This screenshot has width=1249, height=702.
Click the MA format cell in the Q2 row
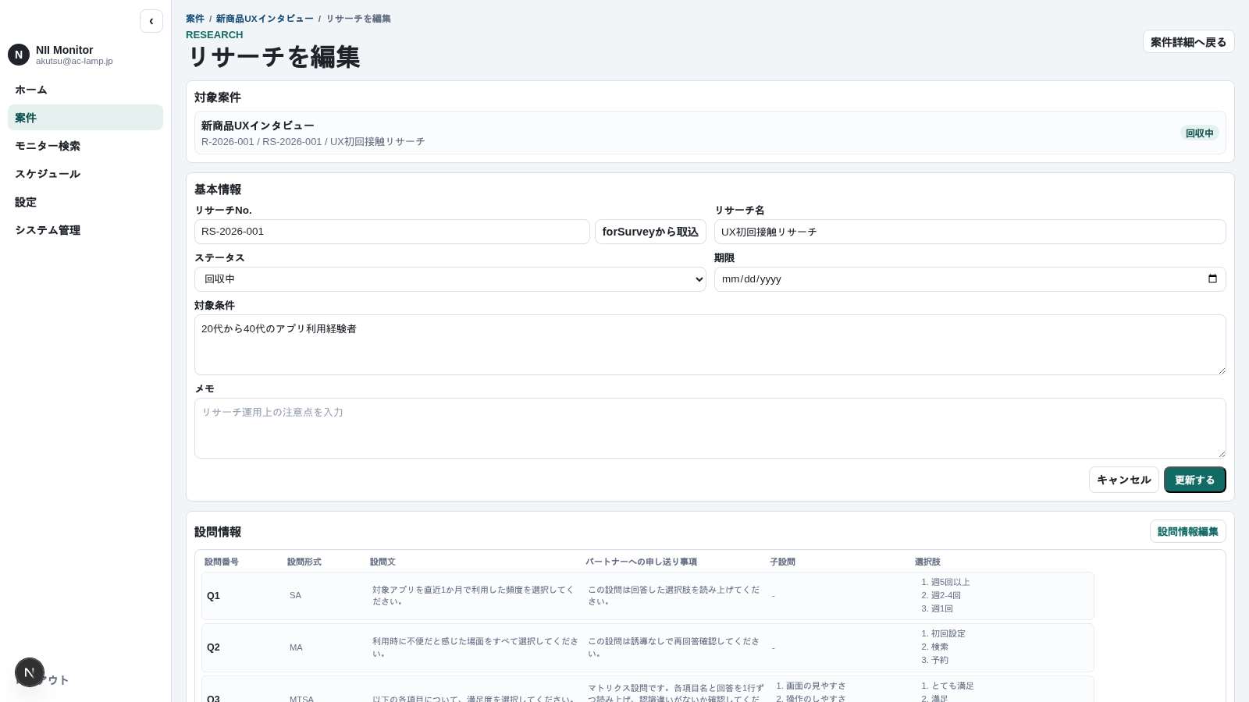pyautogui.click(x=296, y=647)
